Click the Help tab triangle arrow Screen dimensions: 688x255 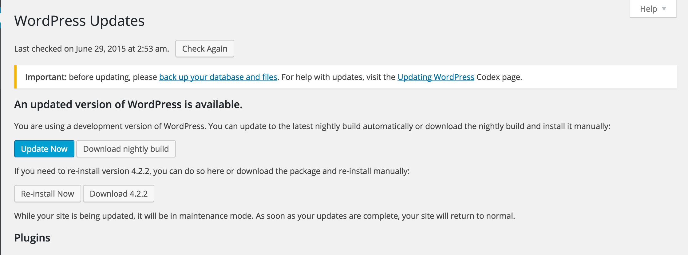click(x=664, y=9)
